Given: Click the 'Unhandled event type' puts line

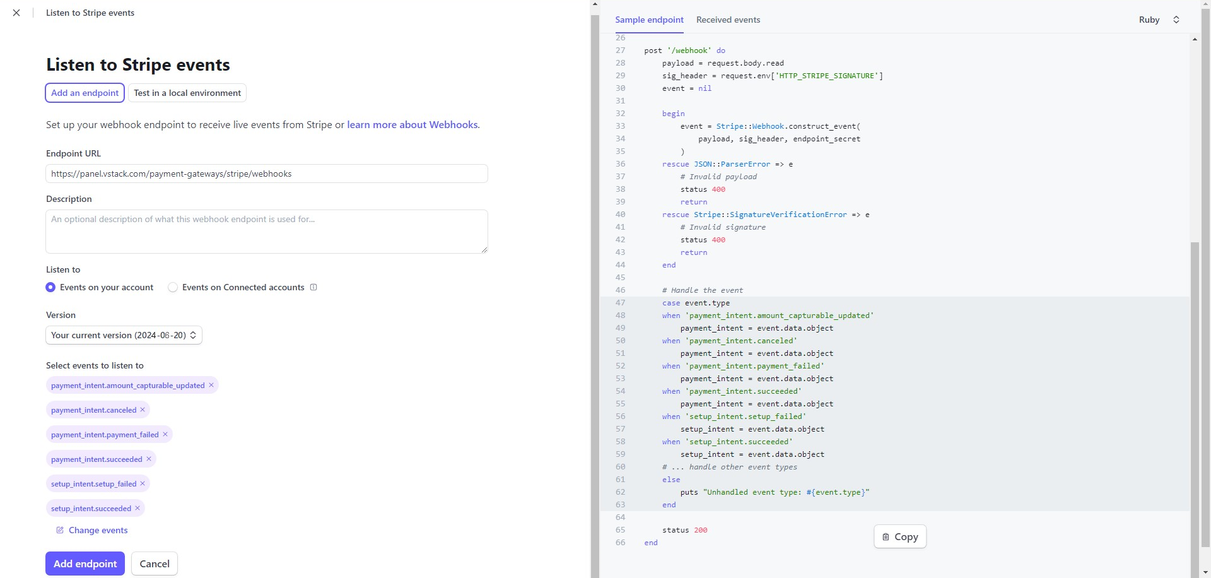Looking at the screenshot, I should point(775,492).
